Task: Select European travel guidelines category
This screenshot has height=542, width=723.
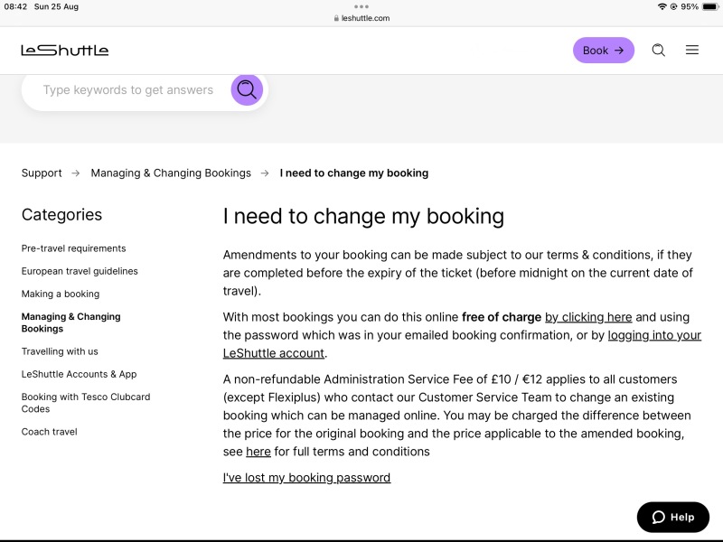Action: pos(80,271)
